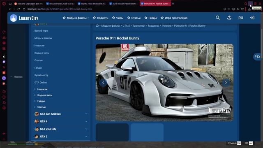Open sidebar Моды и файлы link
This screenshot has height=148, width=263.
(x=43, y=38)
